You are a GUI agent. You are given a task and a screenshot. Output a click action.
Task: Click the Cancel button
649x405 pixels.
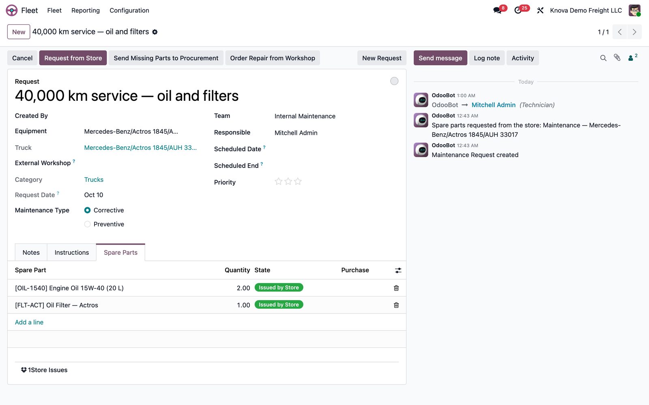click(22, 58)
